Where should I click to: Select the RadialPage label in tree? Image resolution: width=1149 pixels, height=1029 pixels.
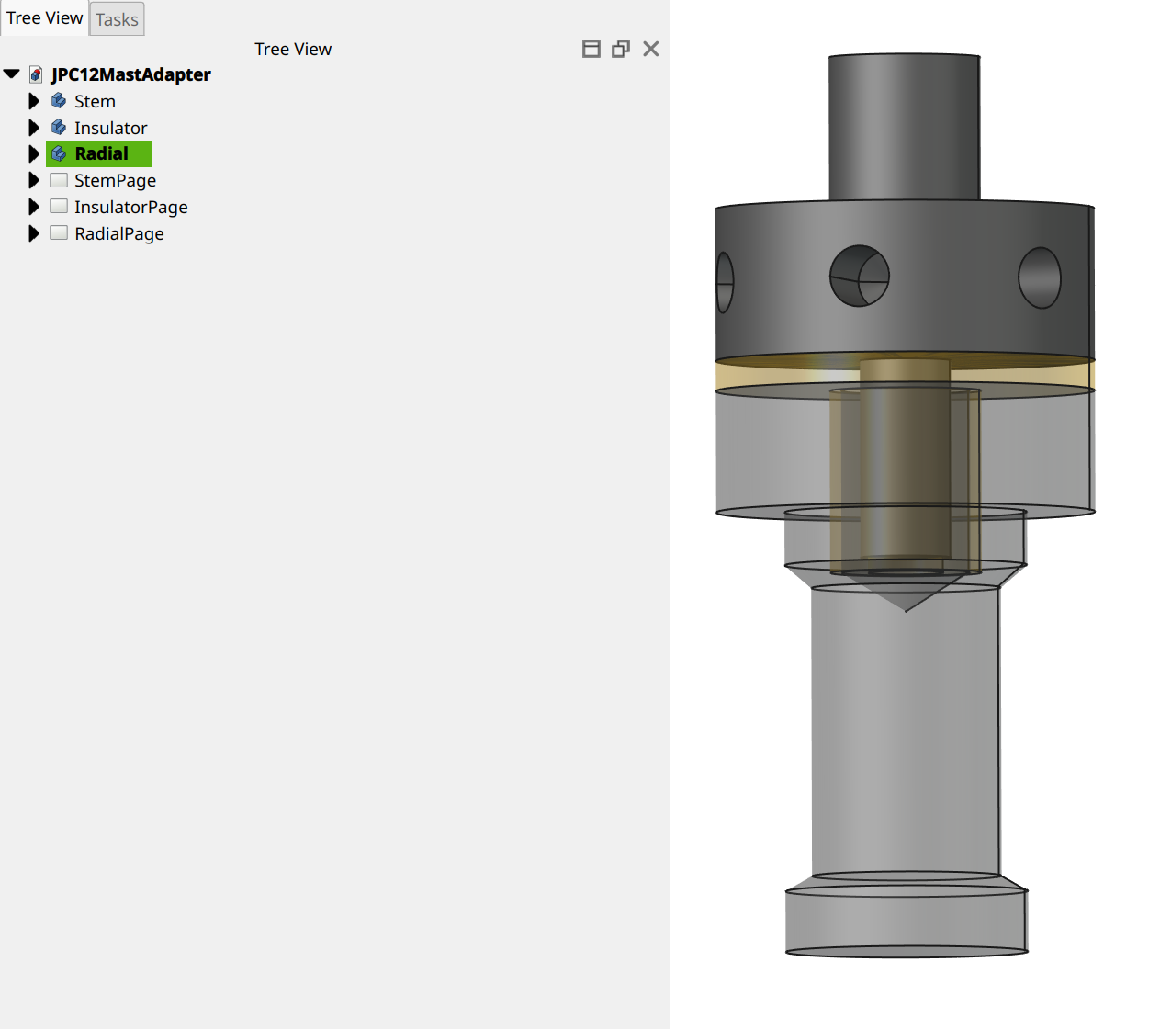click(119, 233)
